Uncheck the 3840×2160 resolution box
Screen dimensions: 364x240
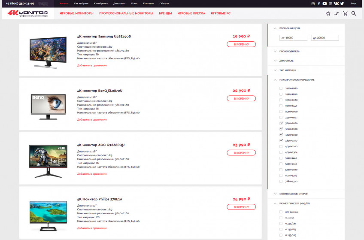click(x=281, y=140)
